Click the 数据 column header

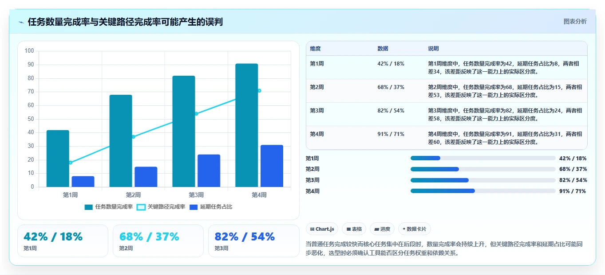(383, 49)
